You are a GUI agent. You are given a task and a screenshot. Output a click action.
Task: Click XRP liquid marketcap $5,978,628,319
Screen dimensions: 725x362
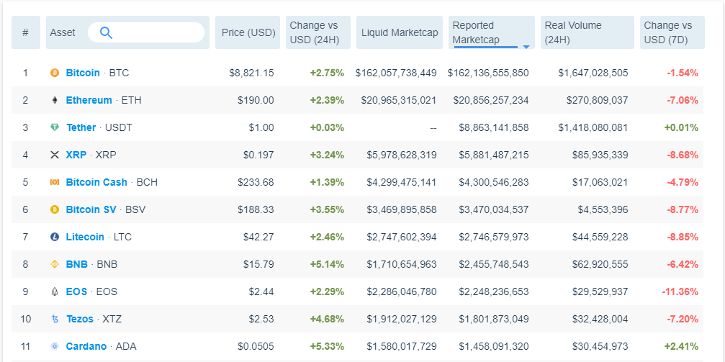401,155
